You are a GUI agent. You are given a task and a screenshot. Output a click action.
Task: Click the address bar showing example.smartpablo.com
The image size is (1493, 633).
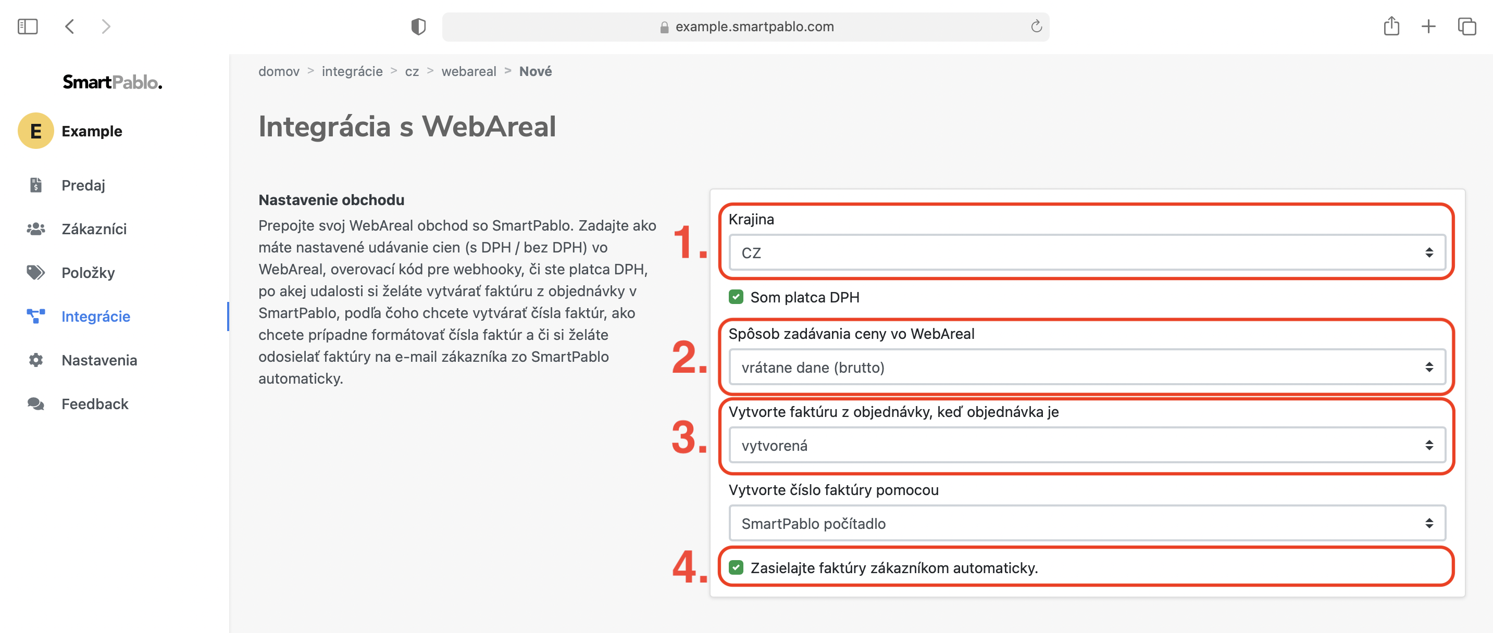[x=745, y=27]
